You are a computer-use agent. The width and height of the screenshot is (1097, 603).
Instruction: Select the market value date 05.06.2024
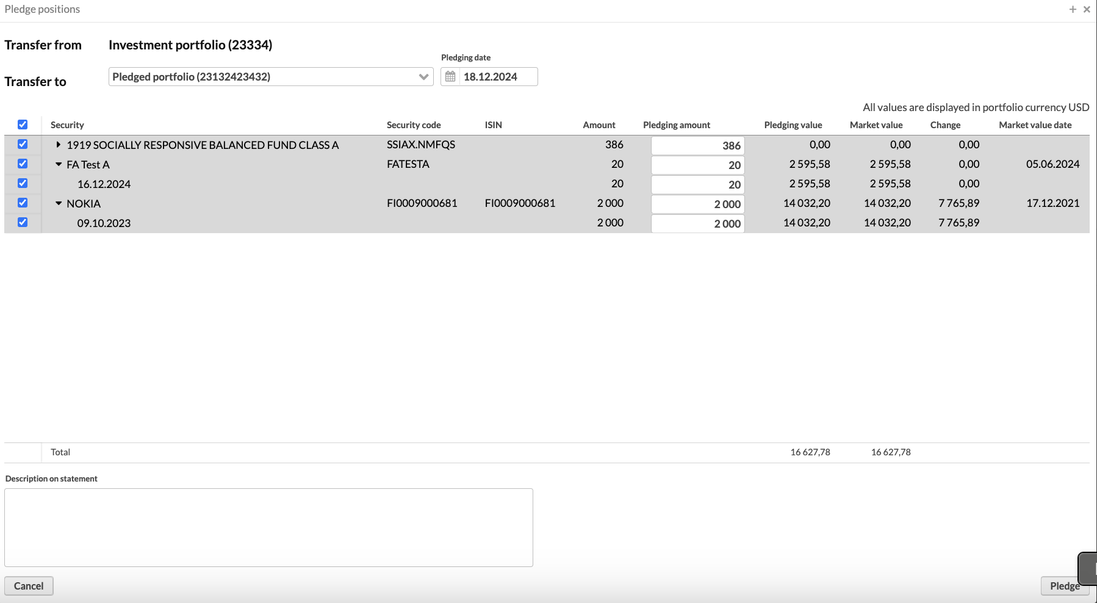coord(1053,164)
